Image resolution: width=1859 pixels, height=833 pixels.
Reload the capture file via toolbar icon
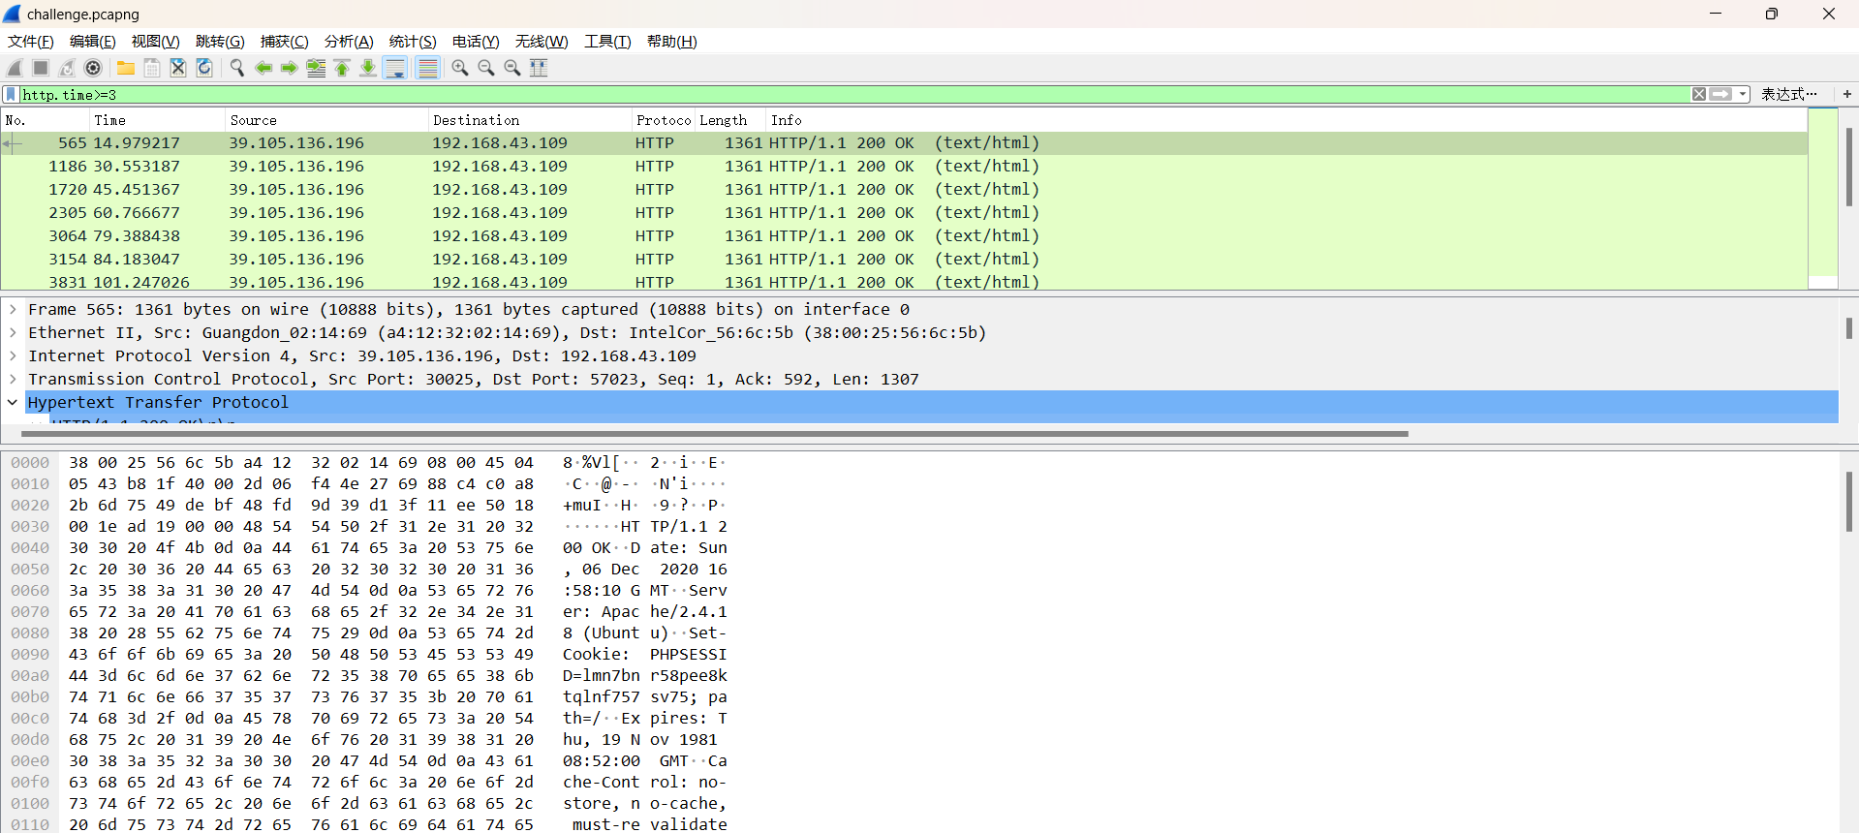pyautogui.click(x=204, y=68)
